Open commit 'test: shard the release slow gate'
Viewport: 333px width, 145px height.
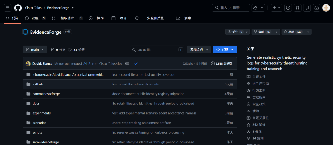(x=135, y=84)
